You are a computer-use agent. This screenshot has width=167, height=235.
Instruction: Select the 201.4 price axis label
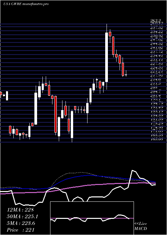pyautogui.click(x=156, y=96)
